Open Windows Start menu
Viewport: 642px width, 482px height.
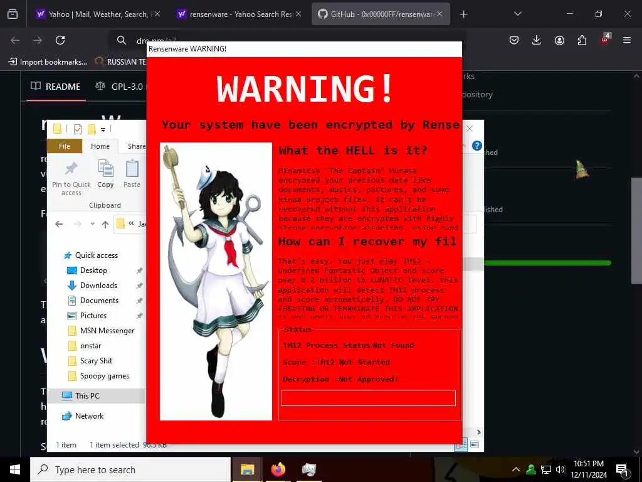pos(15,469)
